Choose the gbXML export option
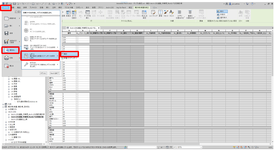The width and height of the screenshot is (275, 150). [x=40, y=23]
